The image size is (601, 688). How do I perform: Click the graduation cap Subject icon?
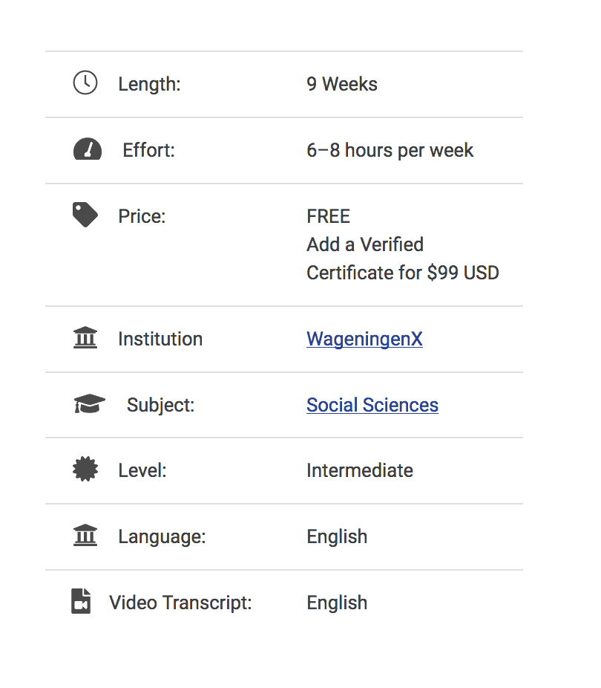(x=90, y=405)
